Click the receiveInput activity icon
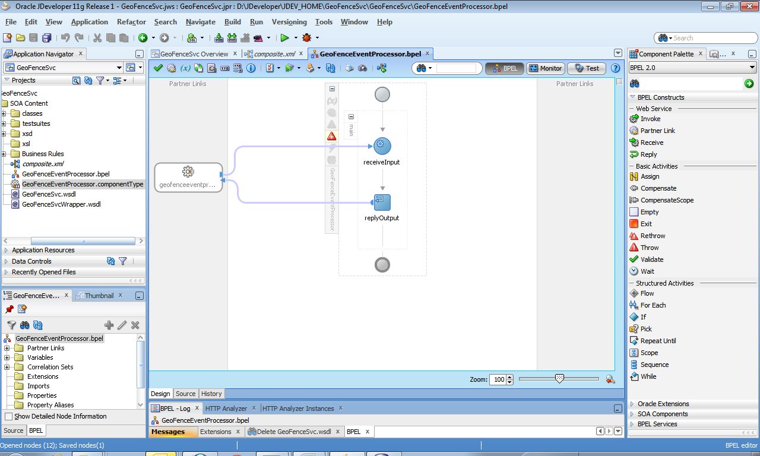The width and height of the screenshot is (760, 456). click(382, 145)
